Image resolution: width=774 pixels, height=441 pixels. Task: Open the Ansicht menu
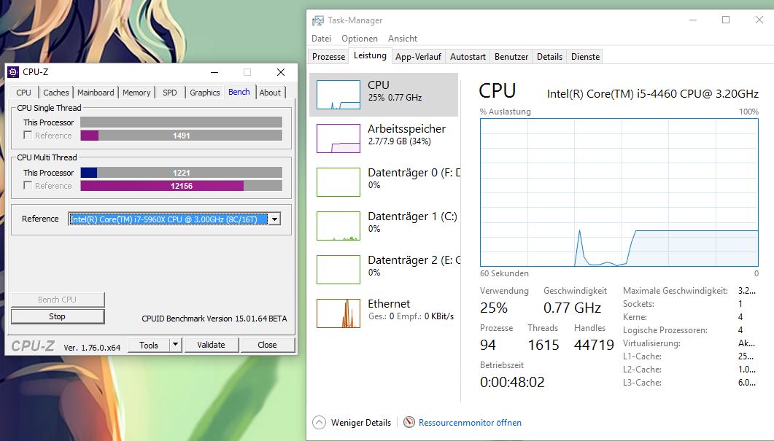tap(402, 39)
